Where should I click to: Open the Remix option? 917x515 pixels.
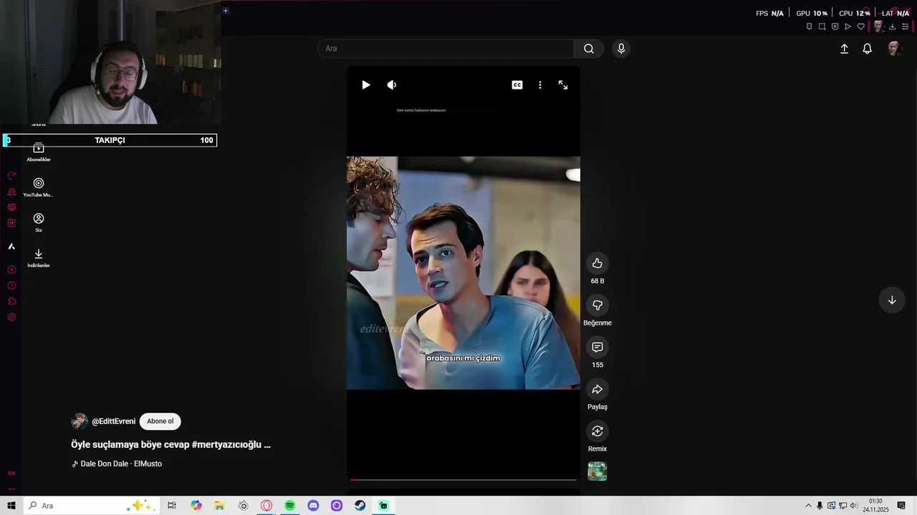click(597, 431)
